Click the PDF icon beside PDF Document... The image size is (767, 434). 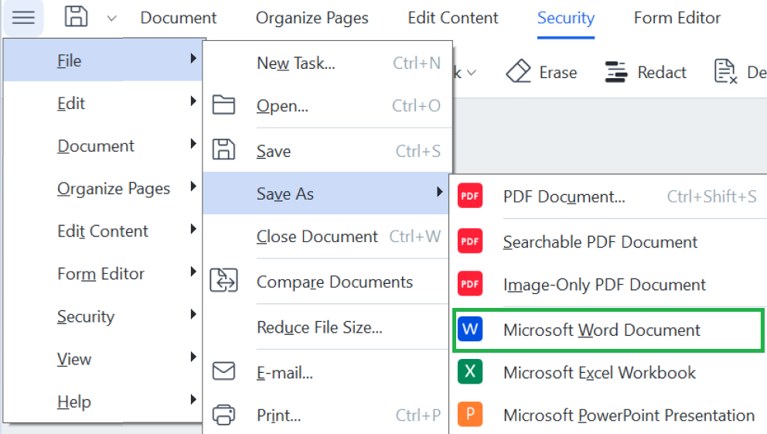pyautogui.click(x=470, y=196)
